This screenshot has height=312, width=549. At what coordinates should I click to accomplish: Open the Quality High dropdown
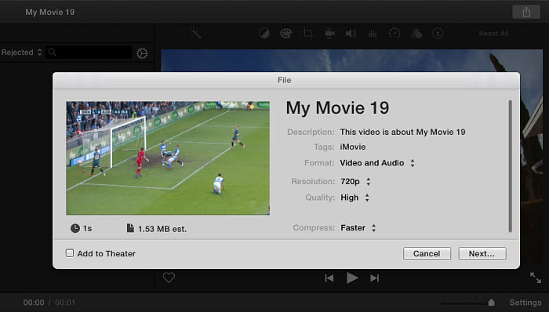[x=354, y=198]
